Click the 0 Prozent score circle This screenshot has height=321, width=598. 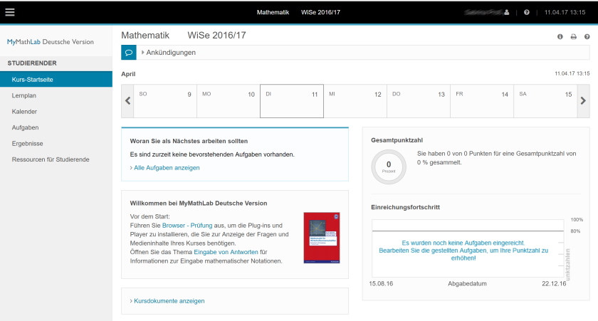click(x=389, y=167)
